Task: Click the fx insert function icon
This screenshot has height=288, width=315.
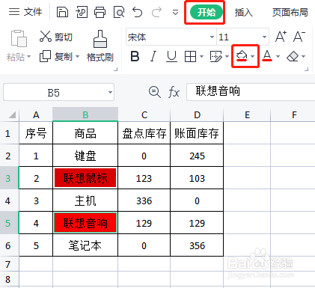Action: tap(174, 92)
